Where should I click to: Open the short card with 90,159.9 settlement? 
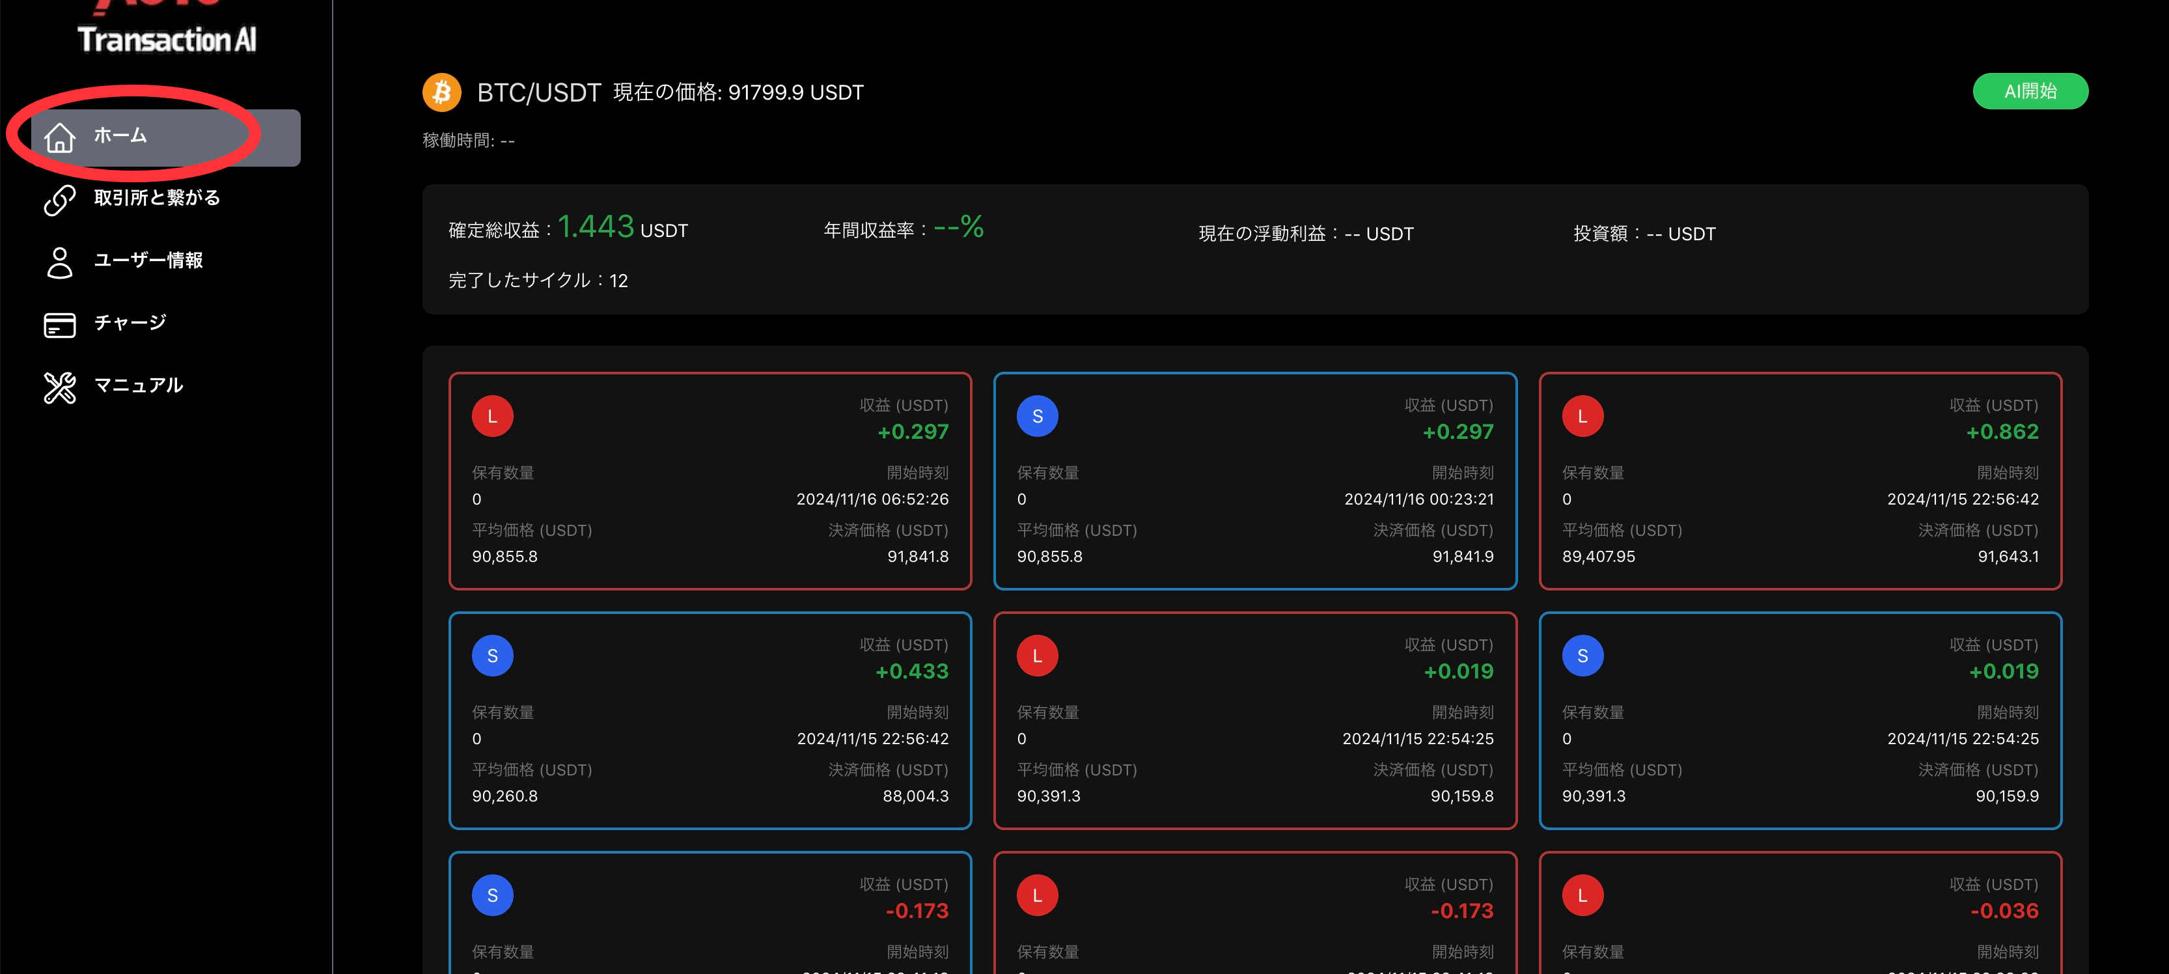click(x=1800, y=721)
